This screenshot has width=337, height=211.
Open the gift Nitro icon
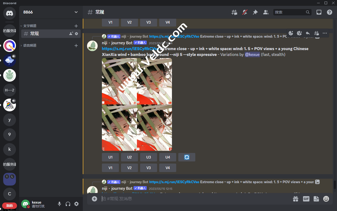(296, 199)
